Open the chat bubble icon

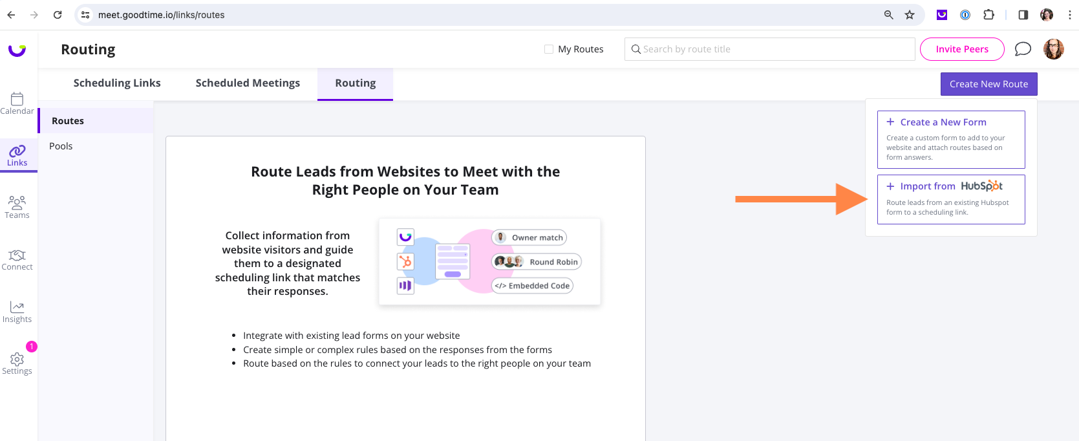[1023, 49]
